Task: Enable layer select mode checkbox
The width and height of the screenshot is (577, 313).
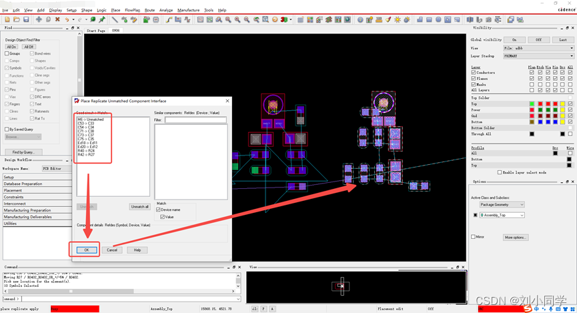Action: [500, 172]
